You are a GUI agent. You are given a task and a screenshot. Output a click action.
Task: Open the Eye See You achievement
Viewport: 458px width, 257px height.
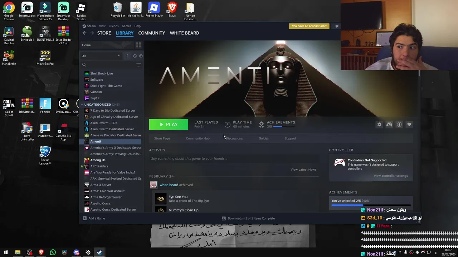178,197
